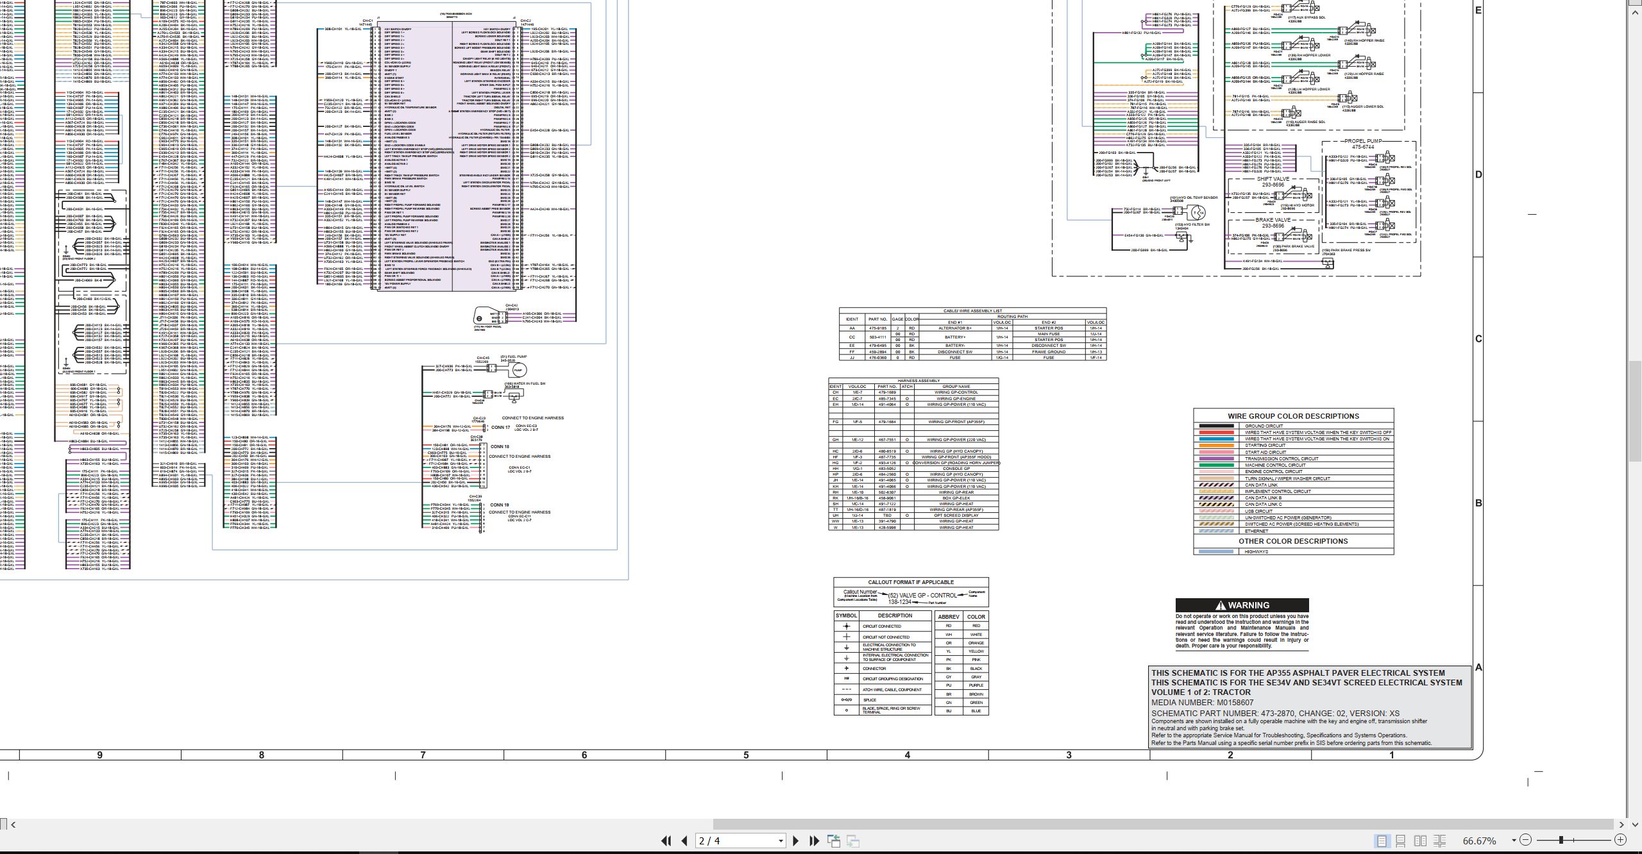The width and height of the screenshot is (1642, 854).
Task: Click the WIRE GROUP COLOR DESCRIPTIONS heading
Action: [x=1293, y=416]
